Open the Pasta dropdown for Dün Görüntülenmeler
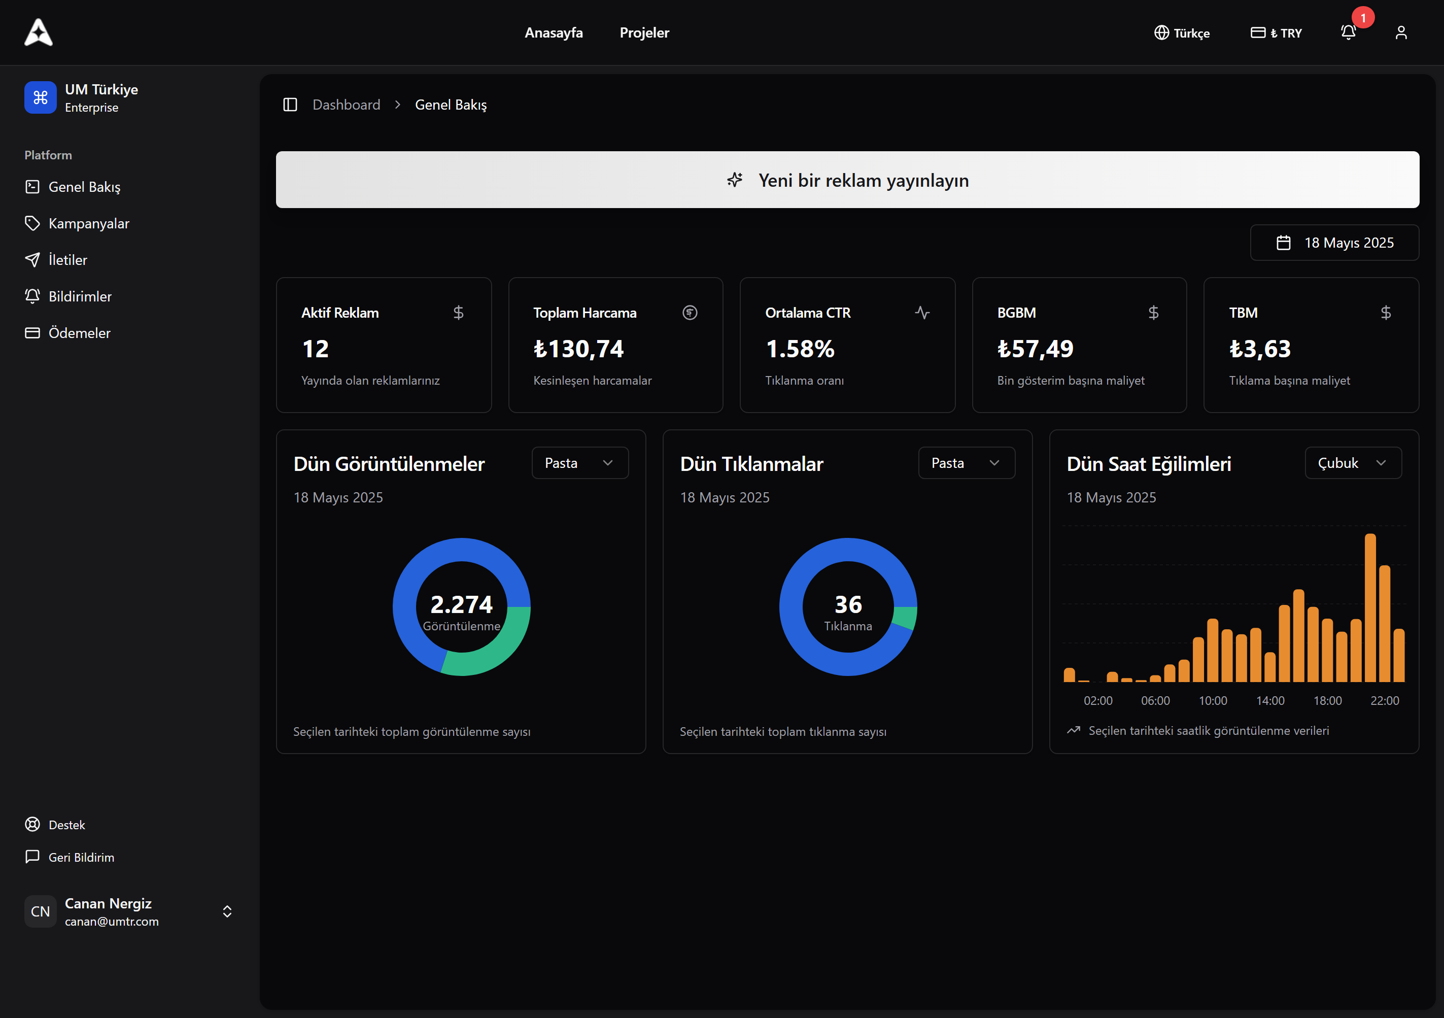 click(579, 462)
